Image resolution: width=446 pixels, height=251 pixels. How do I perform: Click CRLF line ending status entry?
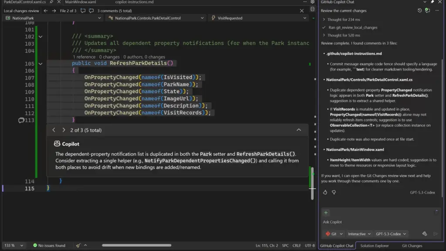coord(296,245)
